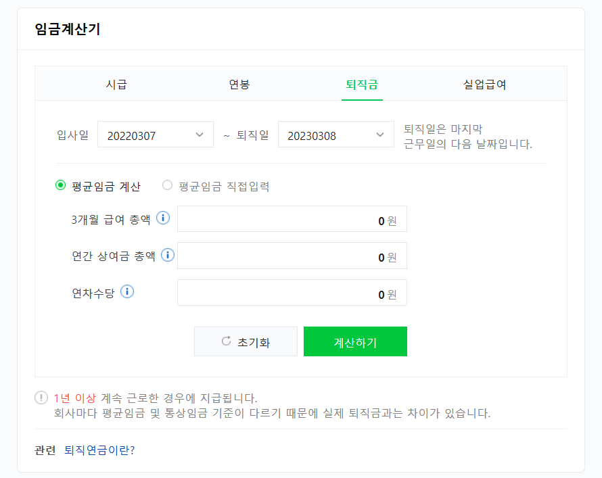Click the 3개월 급여 총액 amount field
602x478 pixels.
coord(291,218)
